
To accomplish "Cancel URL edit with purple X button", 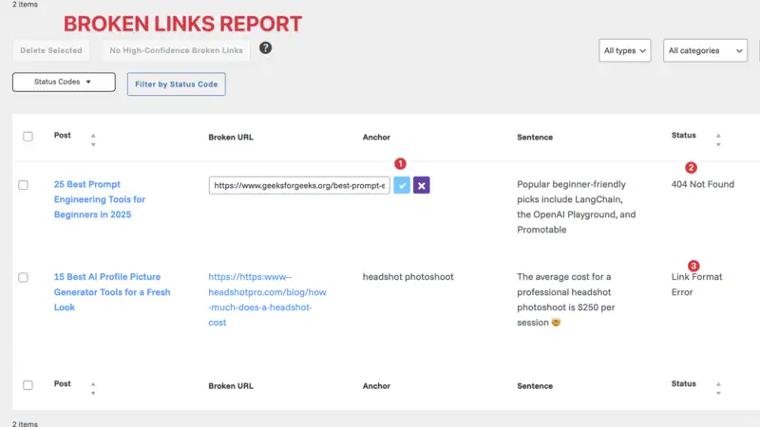I will pyautogui.click(x=421, y=185).
